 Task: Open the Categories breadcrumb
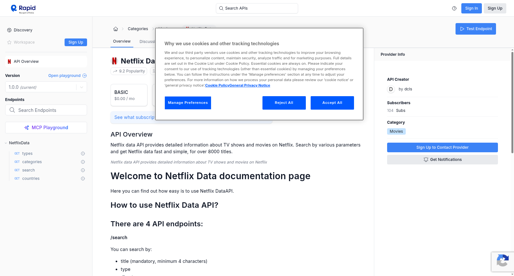pyautogui.click(x=138, y=29)
